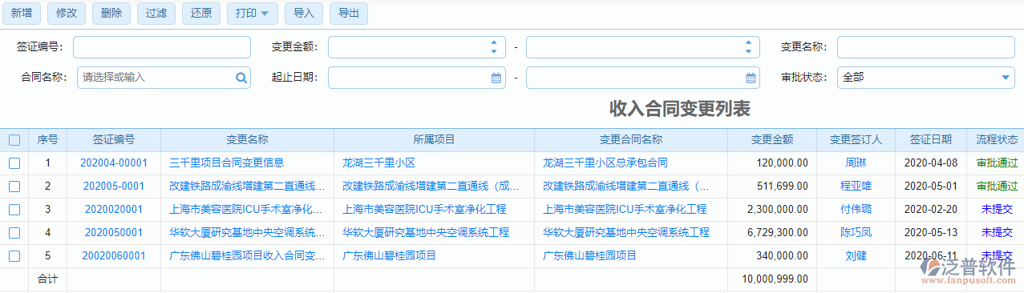Viewport: 1024px width, 293px height.
Task: Check the checkbox for row 2
Action: pyautogui.click(x=14, y=187)
